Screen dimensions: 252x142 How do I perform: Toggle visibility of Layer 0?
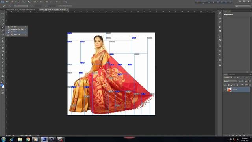pyautogui.click(x=225, y=90)
